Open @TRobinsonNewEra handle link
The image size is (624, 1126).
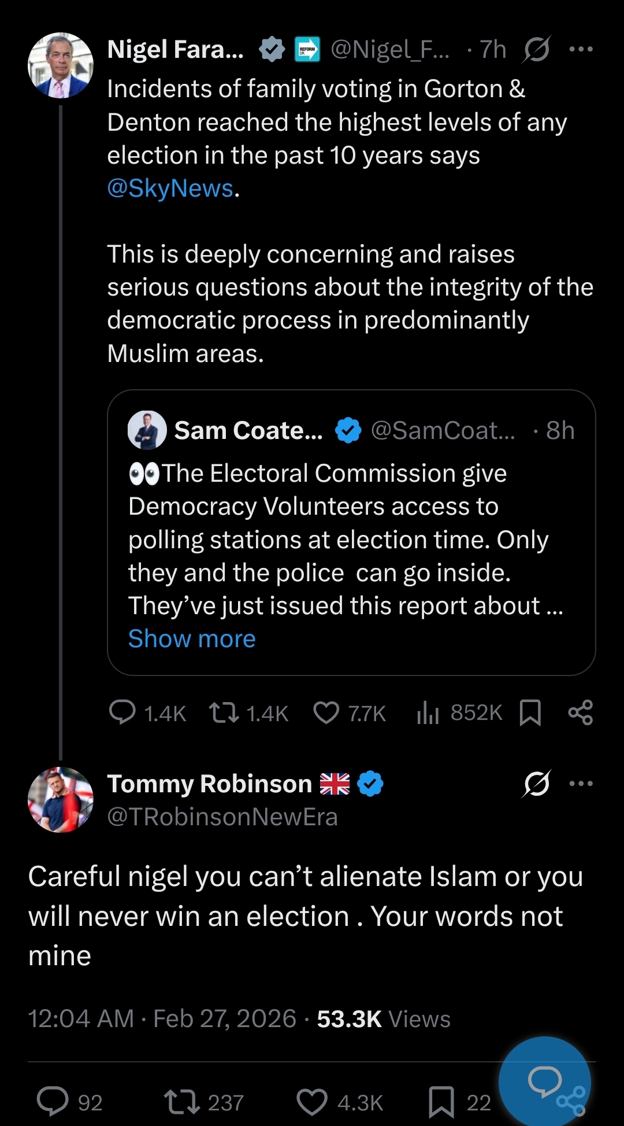pos(222,817)
